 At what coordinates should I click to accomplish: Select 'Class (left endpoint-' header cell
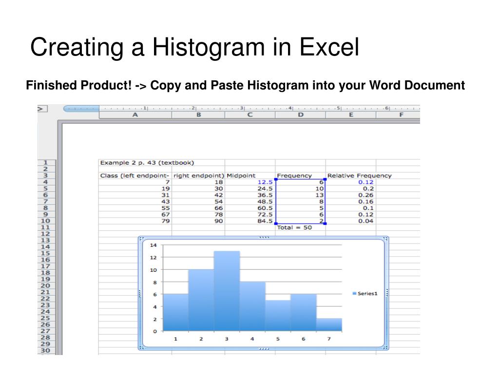pos(134,175)
